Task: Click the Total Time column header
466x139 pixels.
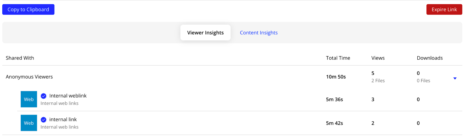Action: [x=338, y=58]
